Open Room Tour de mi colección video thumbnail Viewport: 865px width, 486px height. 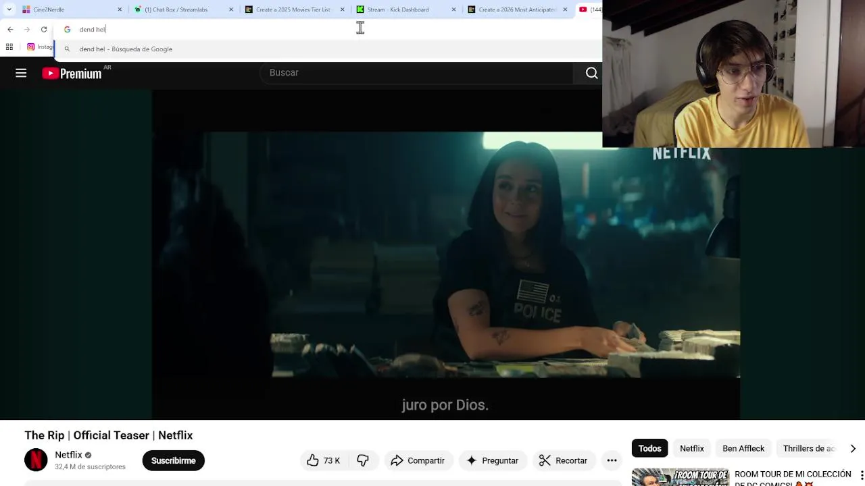[681, 477]
